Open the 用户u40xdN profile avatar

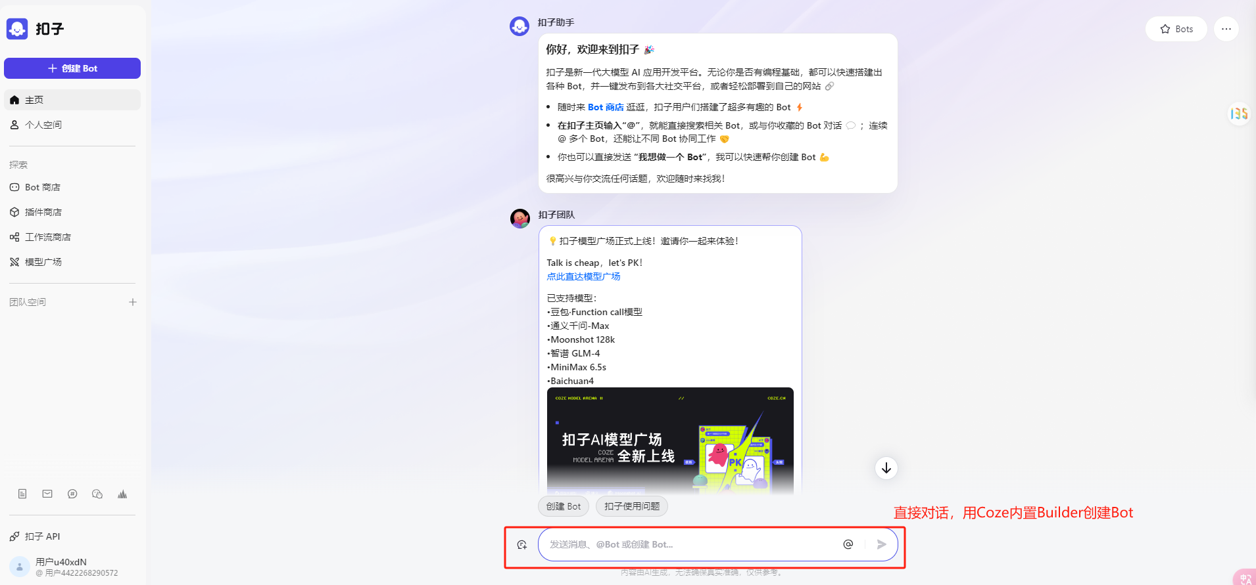[x=20, y=567]
